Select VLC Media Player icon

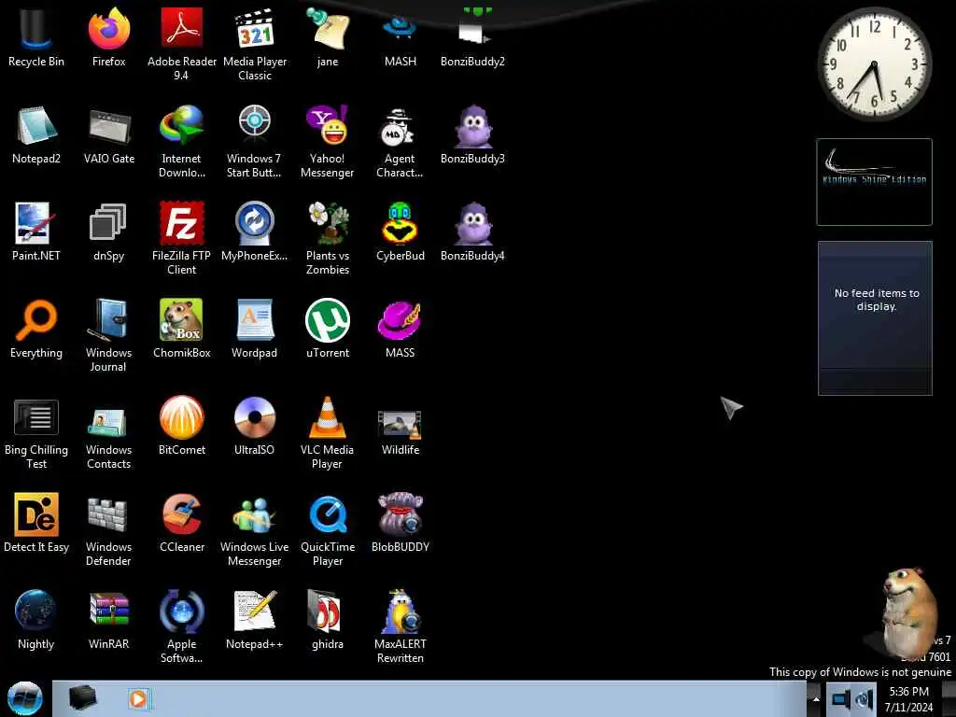[328, 433]
